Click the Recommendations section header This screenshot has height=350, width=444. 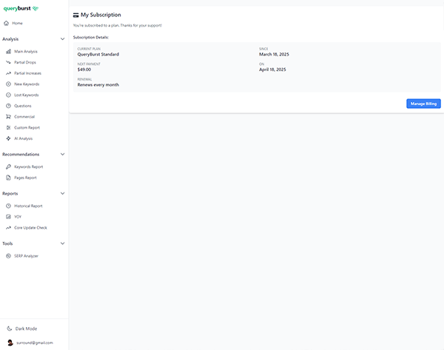pos(21,155)
